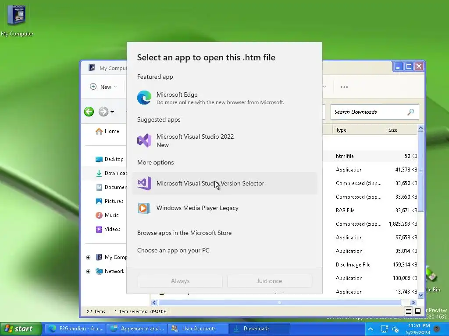Select Microsoft Edge icon in dialog
This screenshot has height=336, width=449.
pos(144,98)
